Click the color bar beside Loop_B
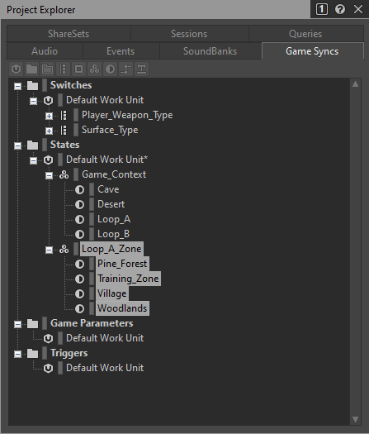 coord(92,234)
